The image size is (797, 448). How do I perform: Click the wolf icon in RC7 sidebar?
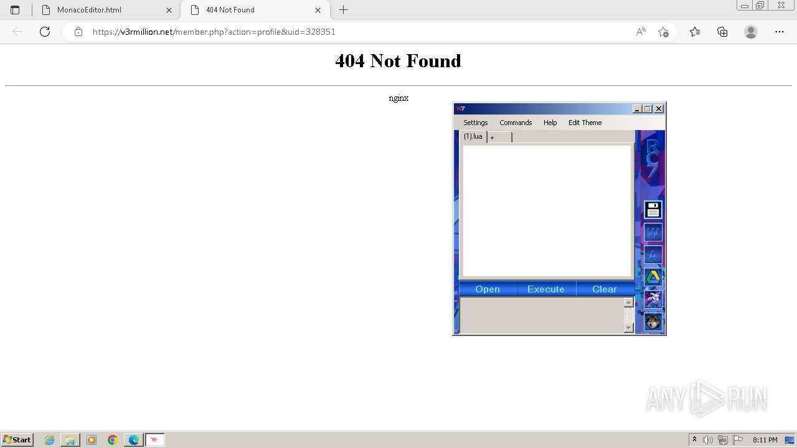[653, 322]
